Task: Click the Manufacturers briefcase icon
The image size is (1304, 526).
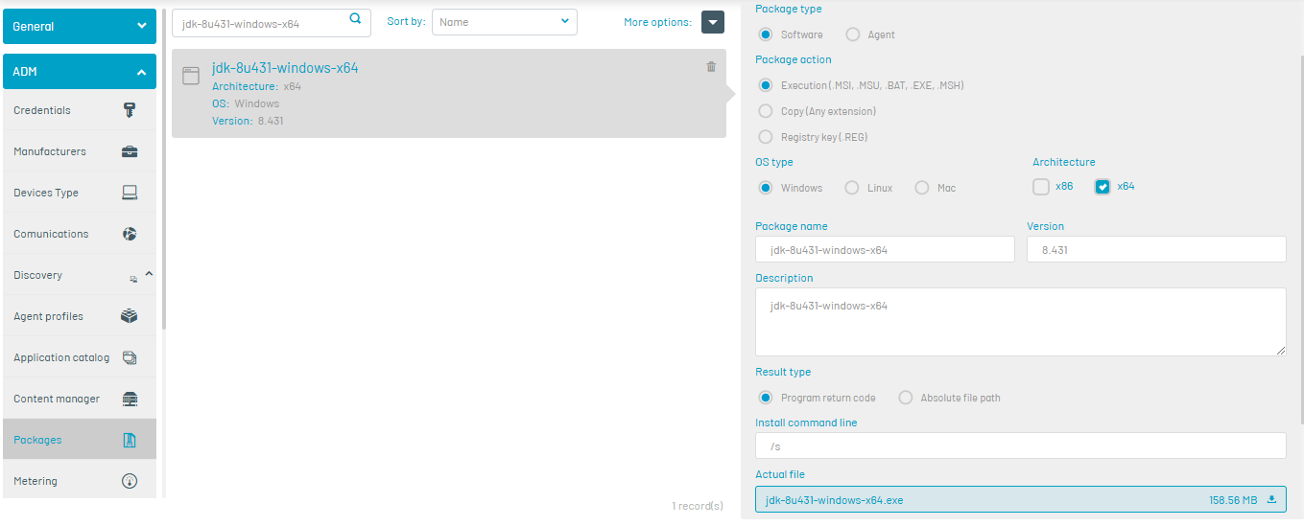Action: point(130,151)
